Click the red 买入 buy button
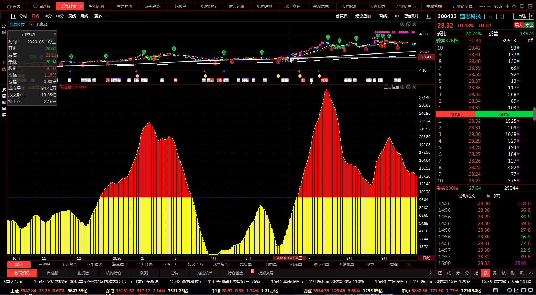The height and width of the screenshot is (295, 536). (x=519, y=25)
